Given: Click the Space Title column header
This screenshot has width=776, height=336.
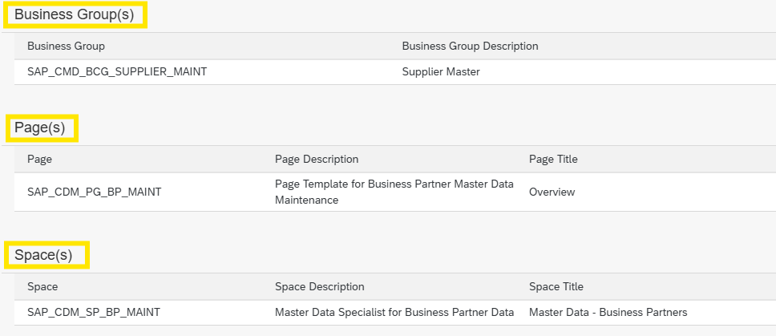Looking at the screenshot, I should (x=556, y=286).
